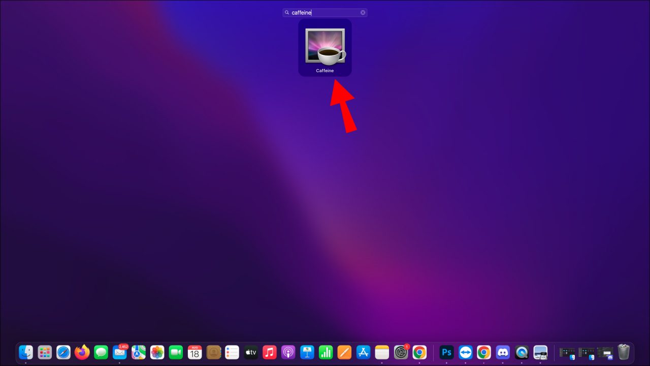Clear the Launchpad search field
This screenshot has width=650, height=366.
363,12
